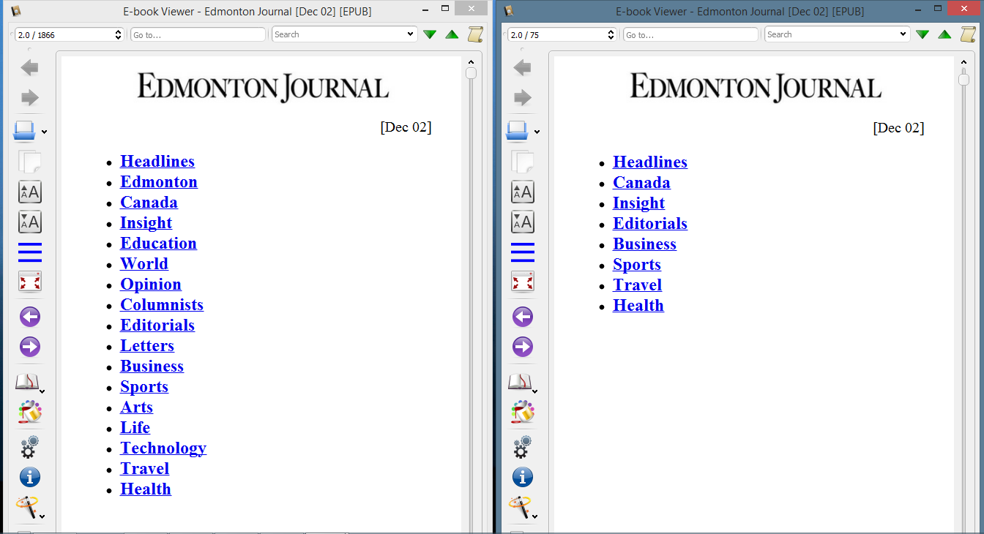Increase font size in left viewer
Image resolution: width=984 pixels, height=534 pixels.
click(x=30, y=192)
